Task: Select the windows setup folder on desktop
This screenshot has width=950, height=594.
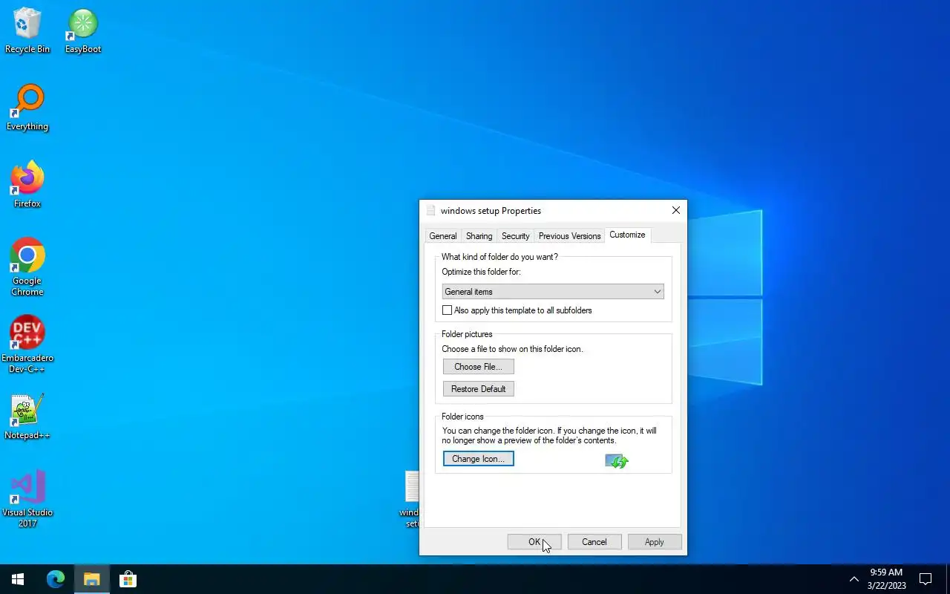Action: 411,499
